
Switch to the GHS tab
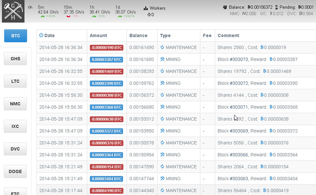15,58
